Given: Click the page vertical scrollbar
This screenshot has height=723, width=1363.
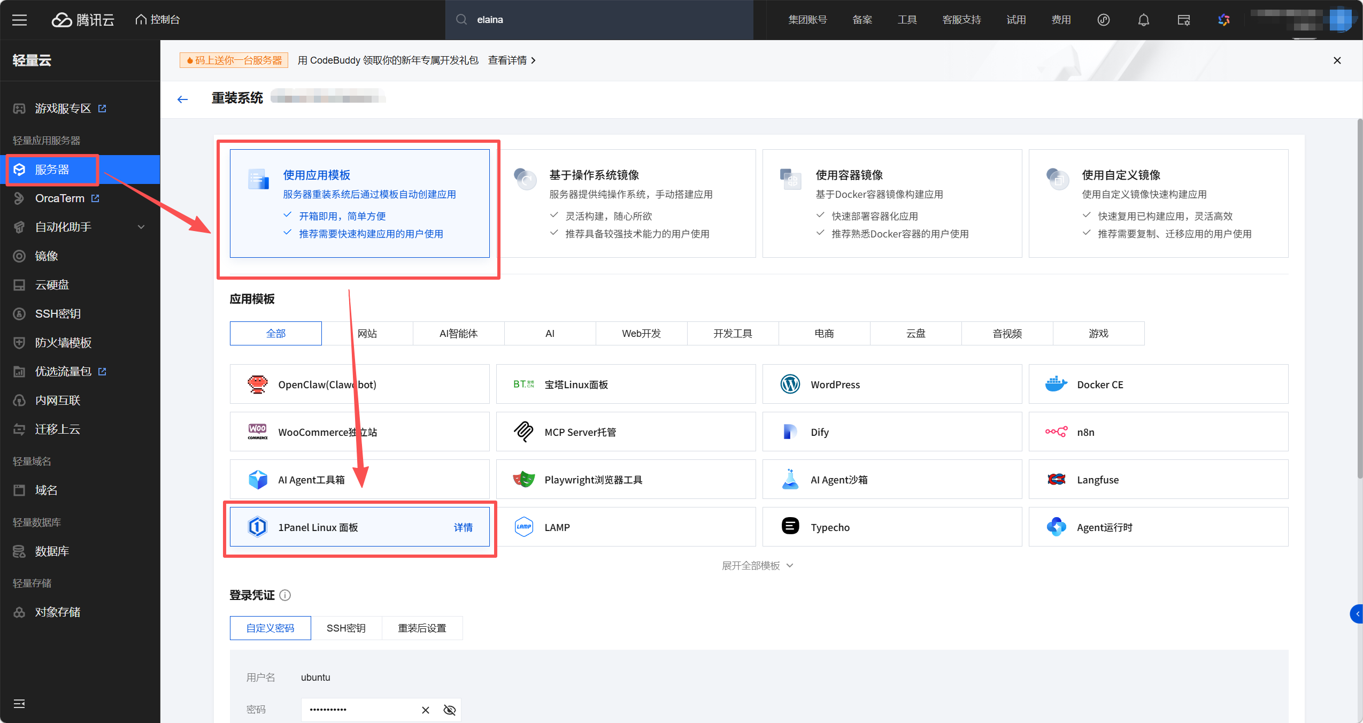Looking at the screenshot, I should click(1359, 299).
